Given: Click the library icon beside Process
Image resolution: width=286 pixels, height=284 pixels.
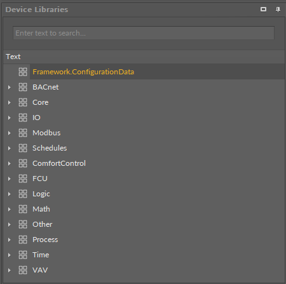Looking at the screenshot, I should coord(23,240).
